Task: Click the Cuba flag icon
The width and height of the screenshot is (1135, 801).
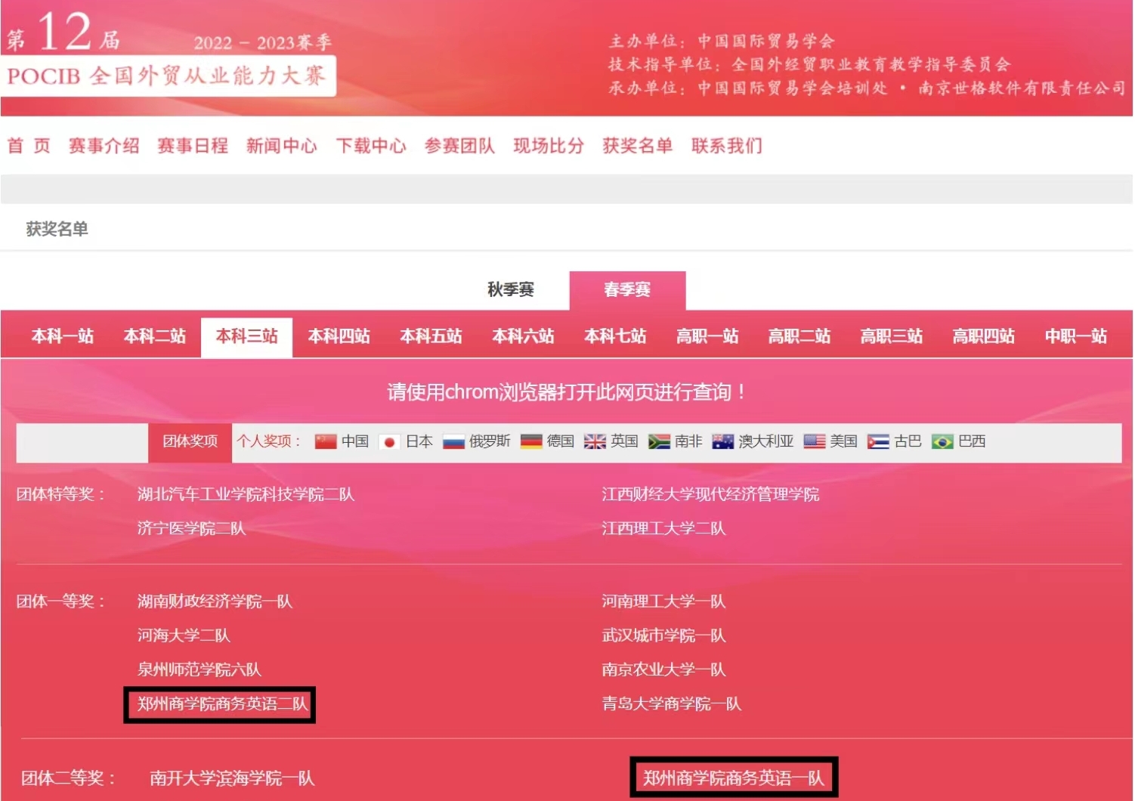Action: pyautogui.click(x=878, y=442)
